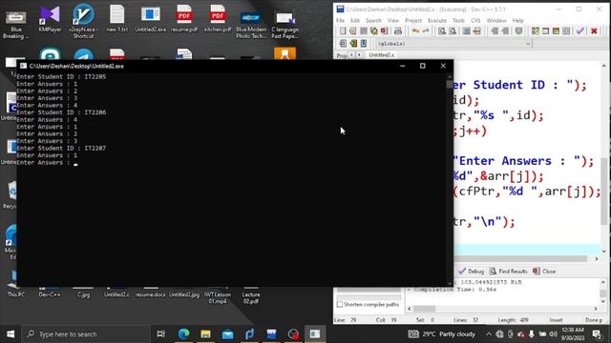
Task: Click the Undo arrow in Dev-C++ toolbar
Action: 416,31
